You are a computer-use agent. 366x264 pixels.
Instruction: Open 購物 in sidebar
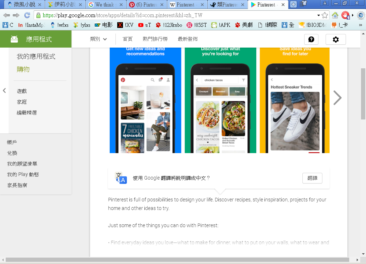[23, 69]
